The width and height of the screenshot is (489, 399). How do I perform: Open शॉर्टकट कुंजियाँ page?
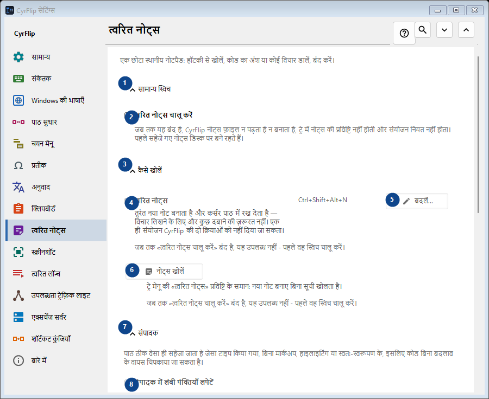[56, 339]
